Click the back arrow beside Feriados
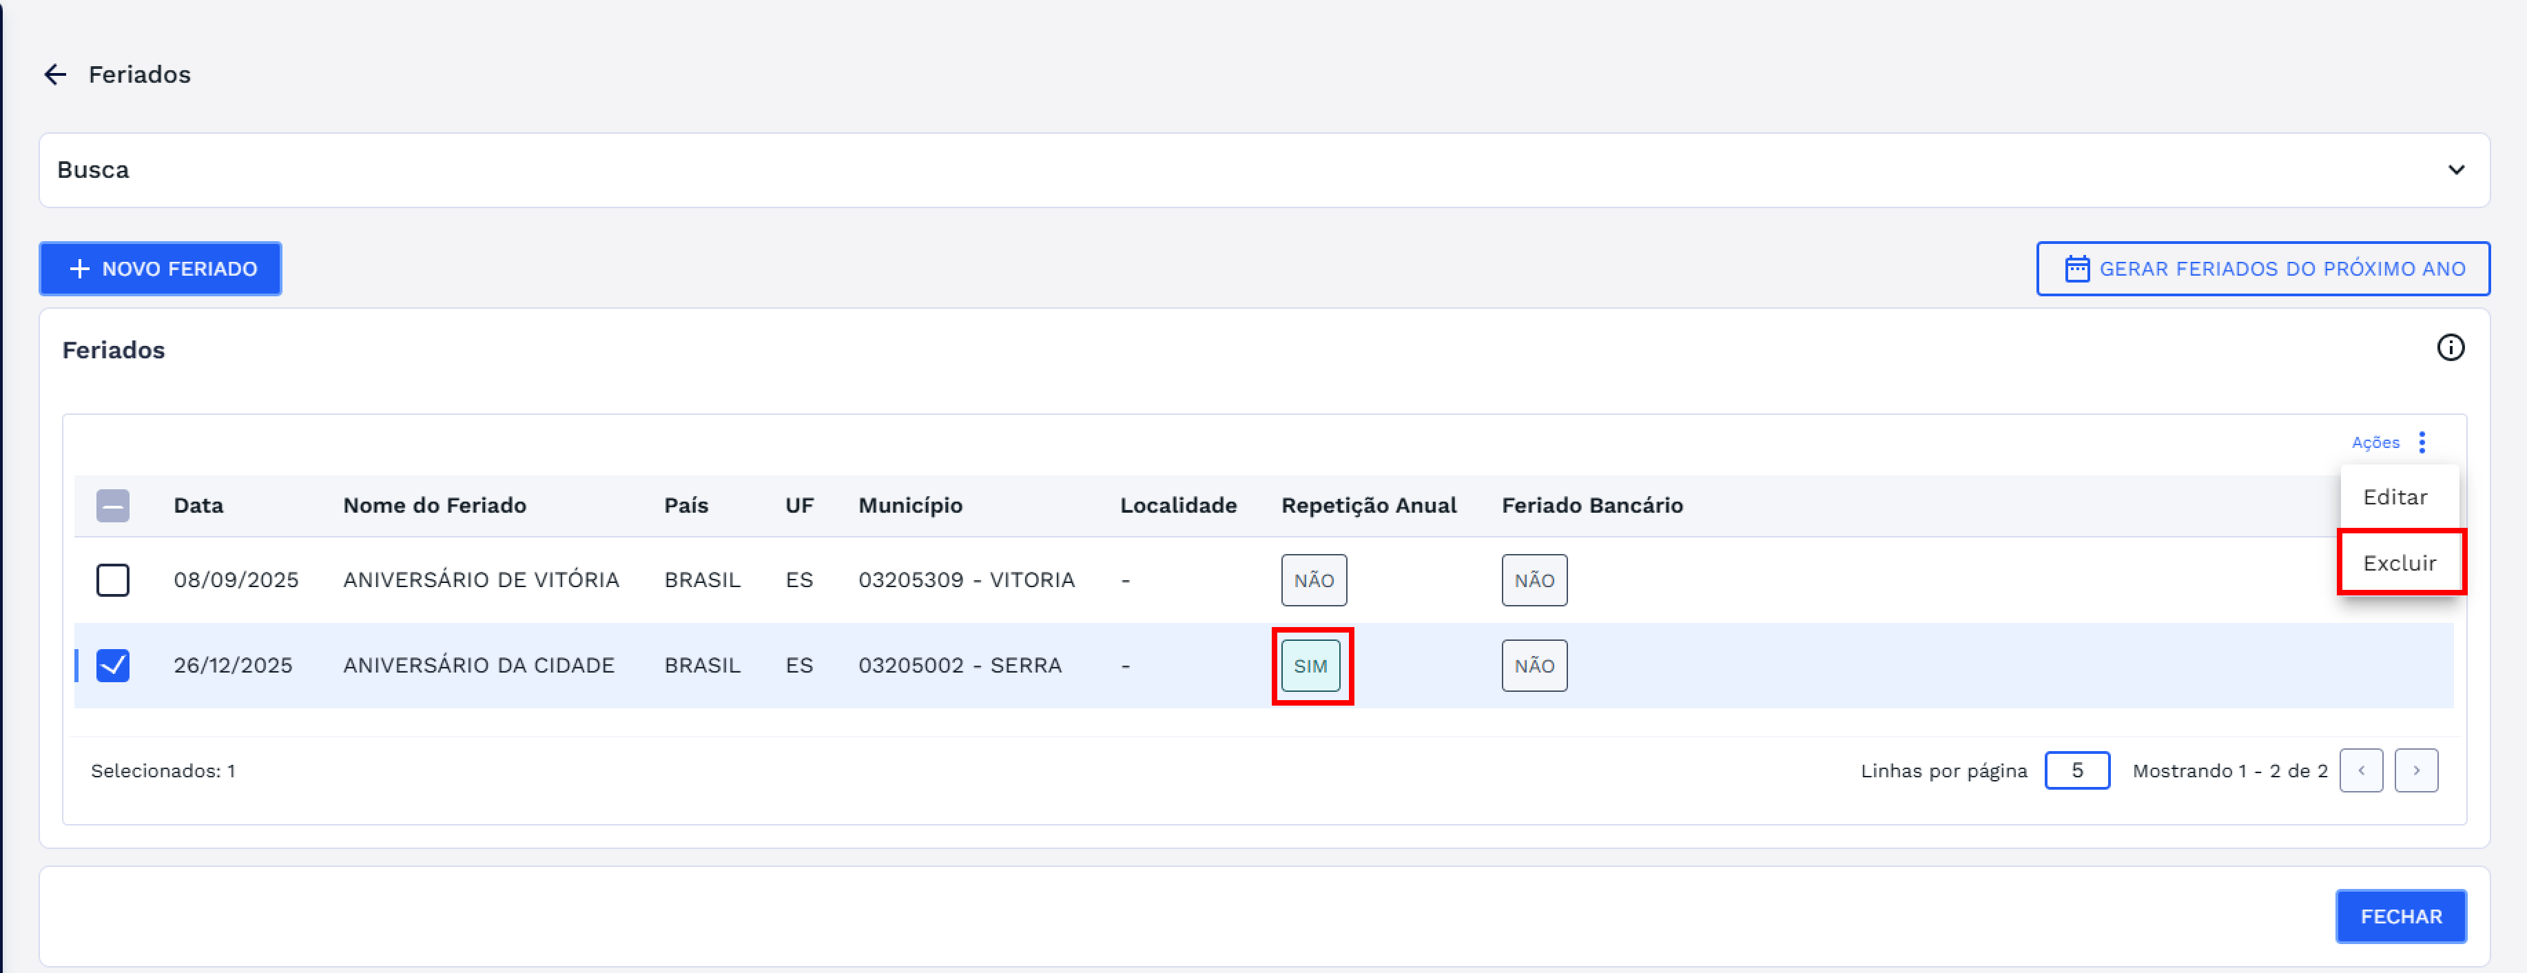 click(55, 74)
